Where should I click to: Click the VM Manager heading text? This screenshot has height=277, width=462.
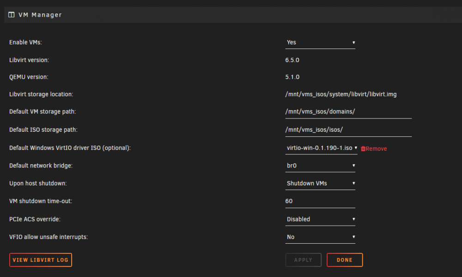point(40,15)
